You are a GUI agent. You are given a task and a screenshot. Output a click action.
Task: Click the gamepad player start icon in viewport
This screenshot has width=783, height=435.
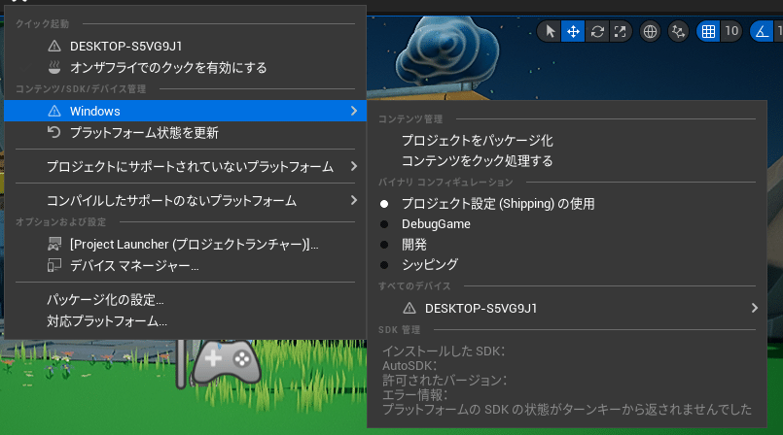[228, 362]
